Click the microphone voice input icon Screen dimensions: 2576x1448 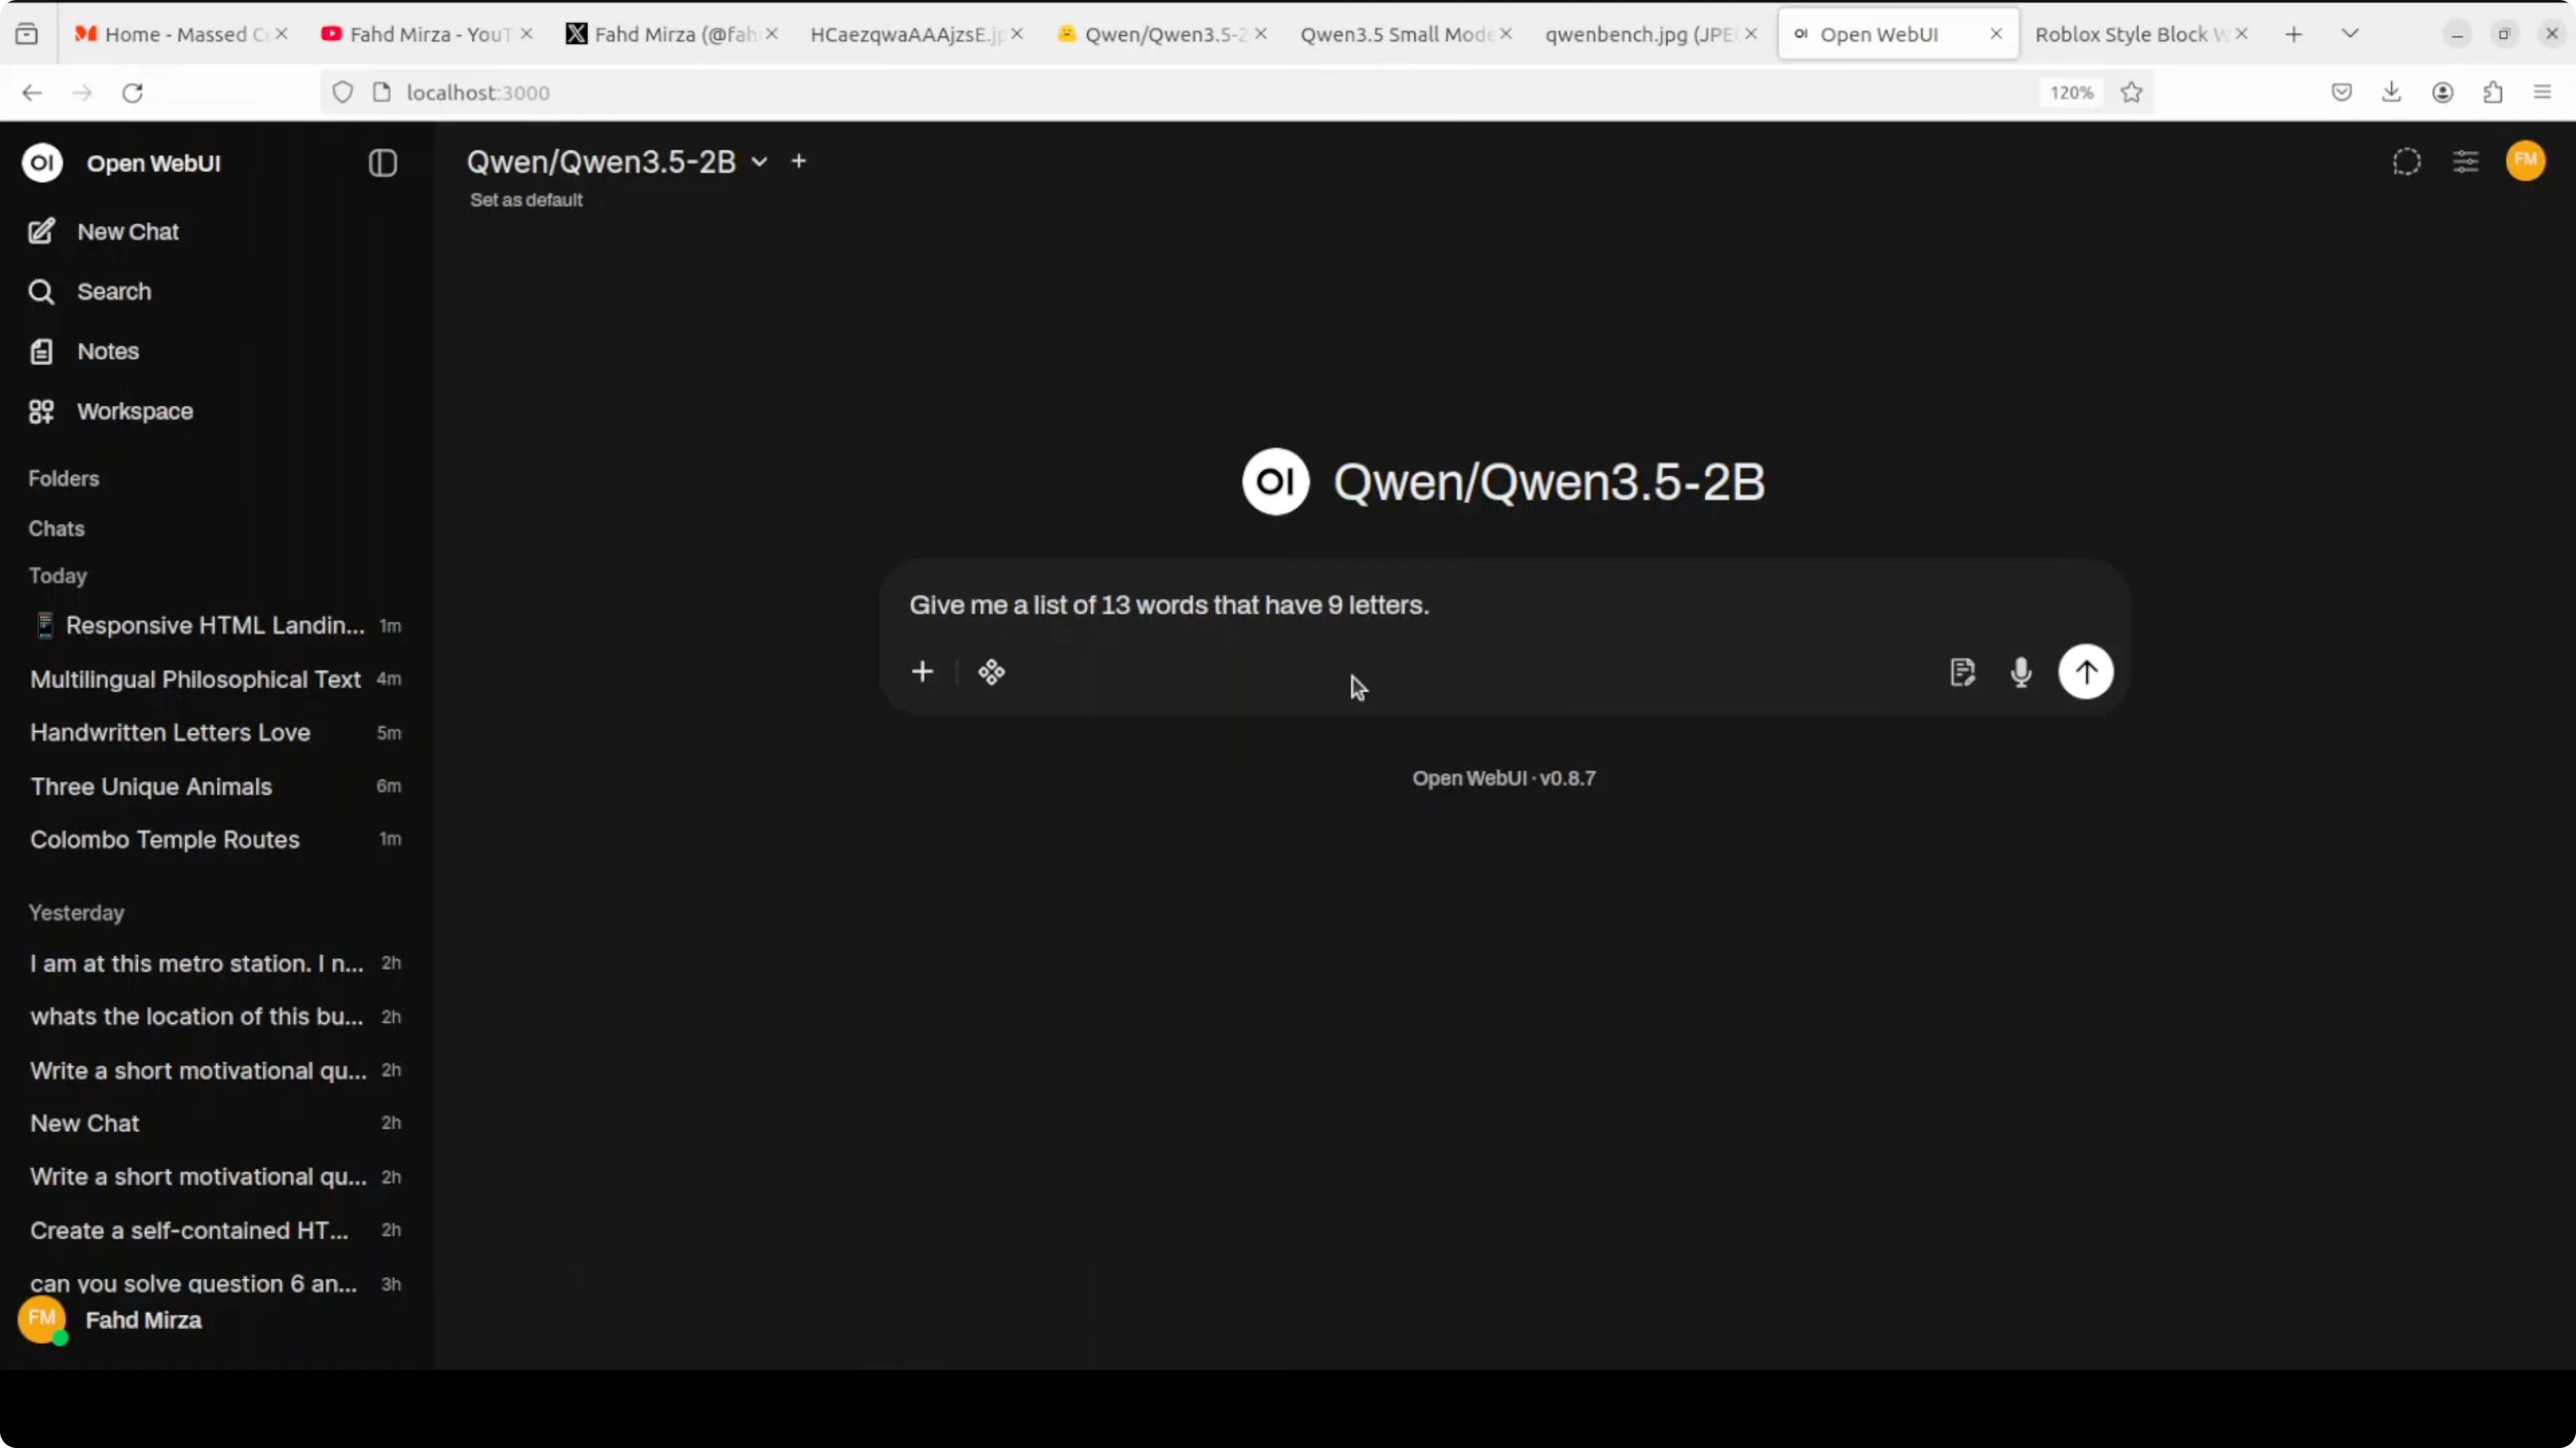(2020, 672)
